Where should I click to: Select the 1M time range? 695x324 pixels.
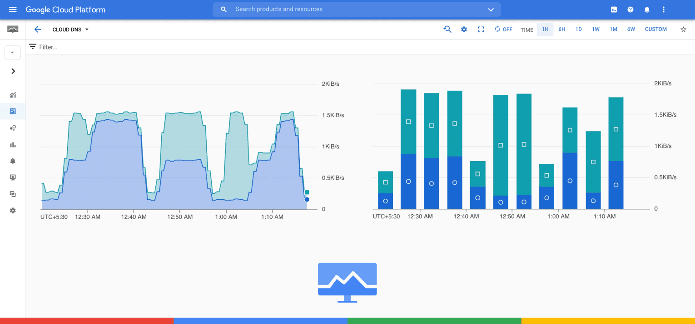pos(613,29)
